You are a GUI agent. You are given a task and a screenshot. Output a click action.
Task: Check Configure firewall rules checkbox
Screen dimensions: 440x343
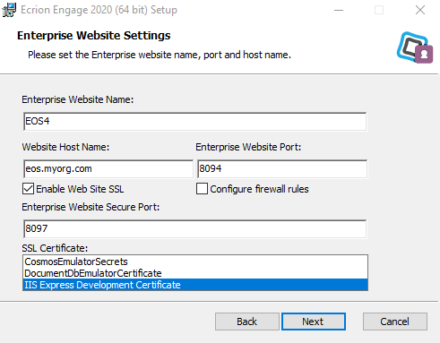click(202, 189)
